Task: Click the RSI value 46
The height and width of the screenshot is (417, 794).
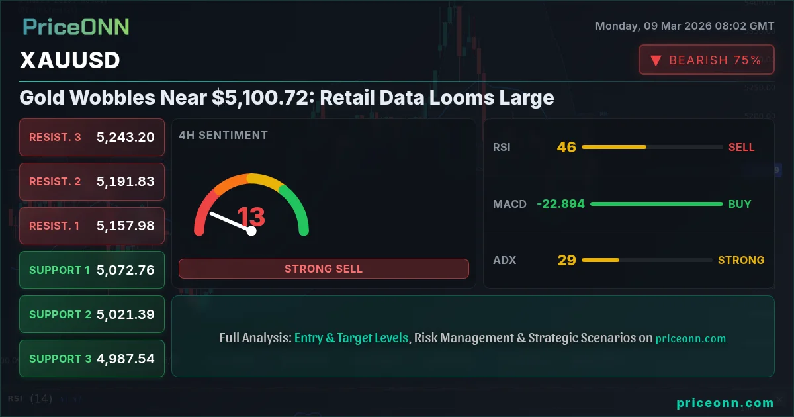Action: 566,147
